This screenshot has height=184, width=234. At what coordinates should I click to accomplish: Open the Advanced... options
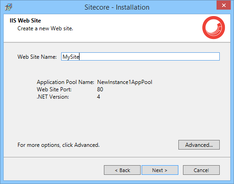pos(199,145)
